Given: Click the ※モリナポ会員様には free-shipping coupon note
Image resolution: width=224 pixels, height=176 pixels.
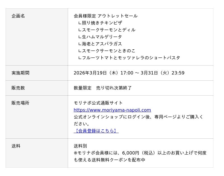Looking at the screenshot, I should 140,153.
